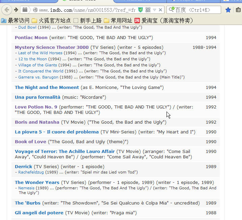This screenshot has width=242, height=220.
Task: Click the globe icon in address bar
Action: point(35,10)
